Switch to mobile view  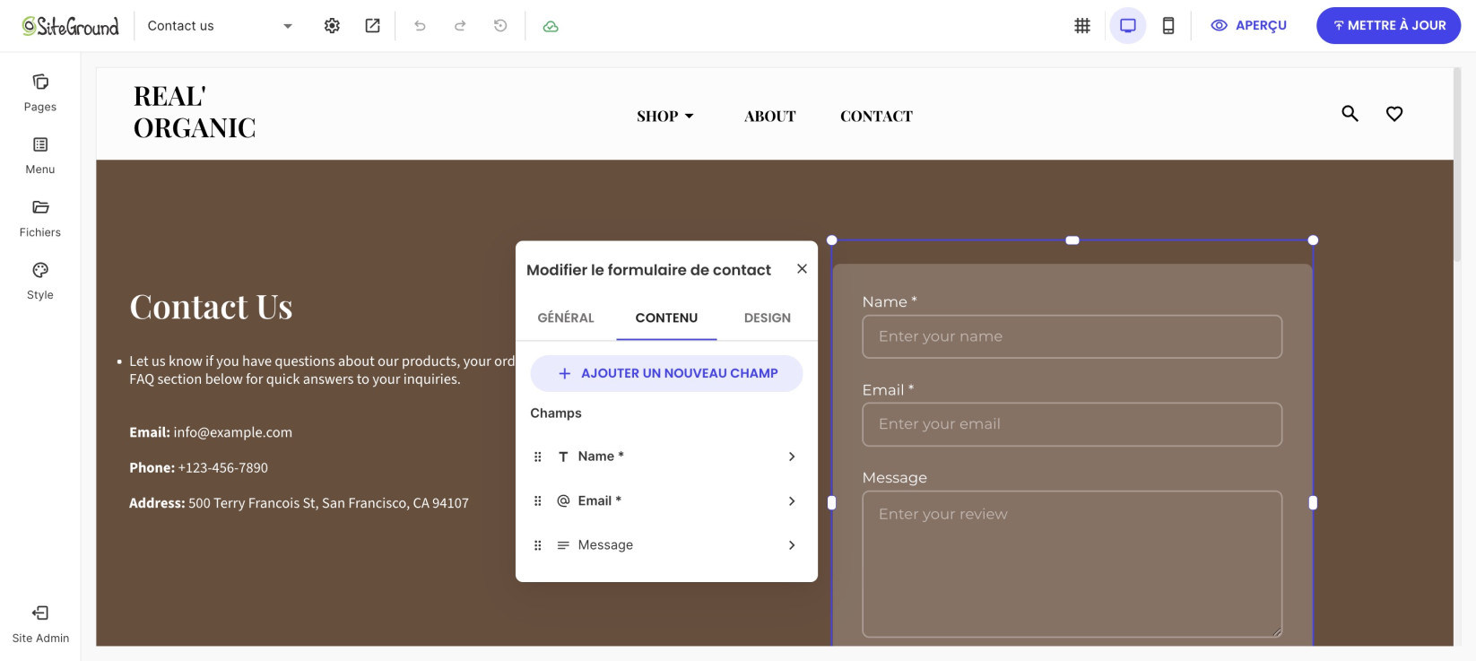pos(1168,26)
